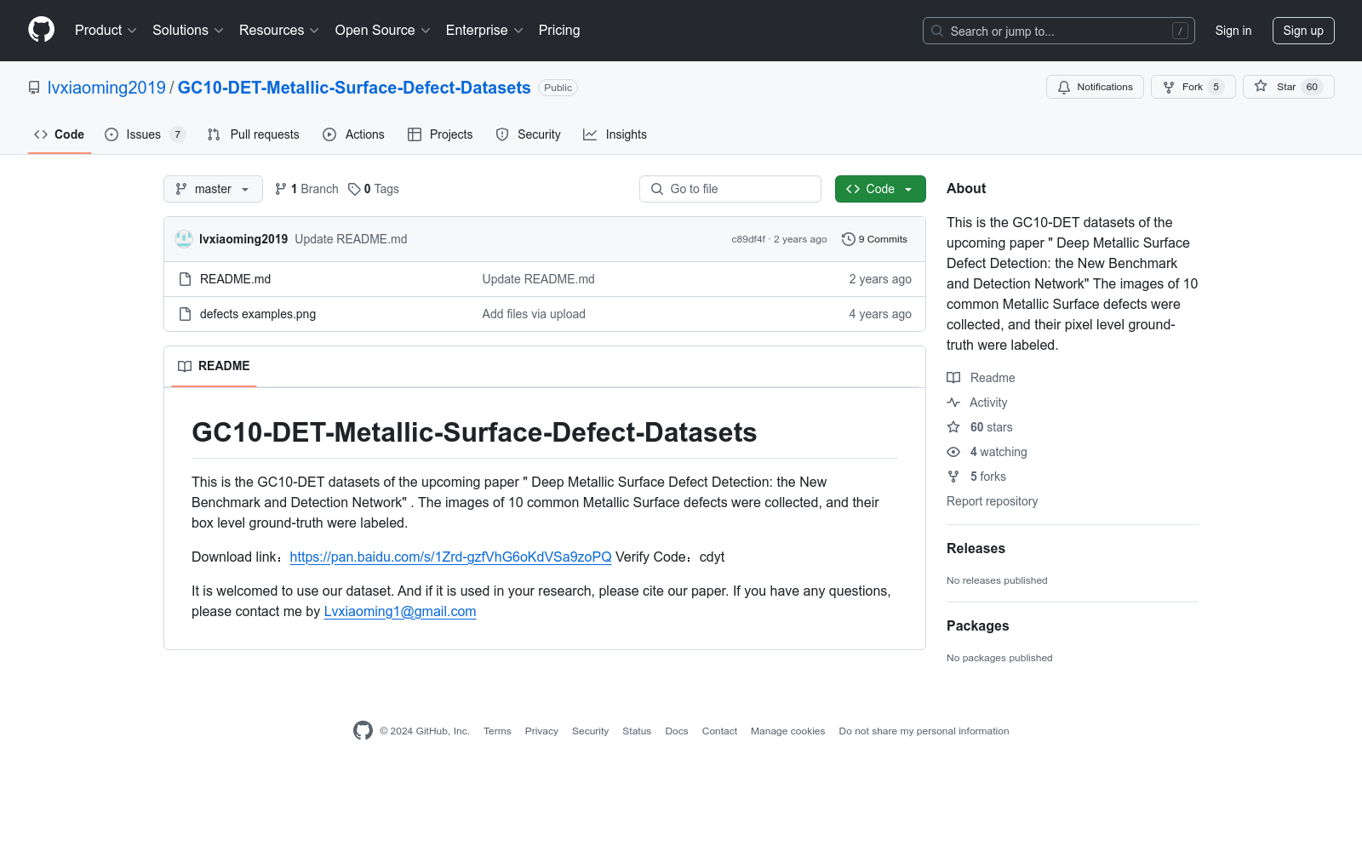Image resolution: width=1362 pixels, height=851 pixels.
Task: Click the Releases heading link
Action: (x=976, y=549)
